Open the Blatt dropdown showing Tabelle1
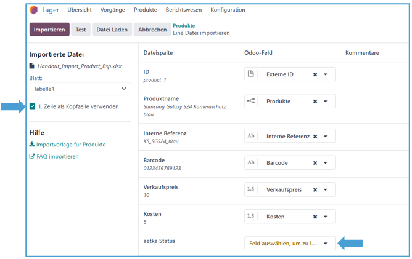The width and height of the screenshot is (412, 259). [x=80, y=89]
